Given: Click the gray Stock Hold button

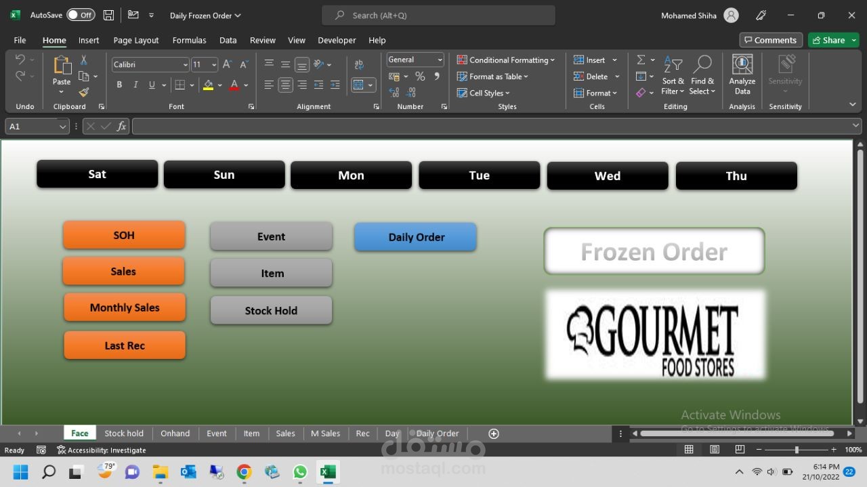Looking at the screenshot, I should click(271, 310).
